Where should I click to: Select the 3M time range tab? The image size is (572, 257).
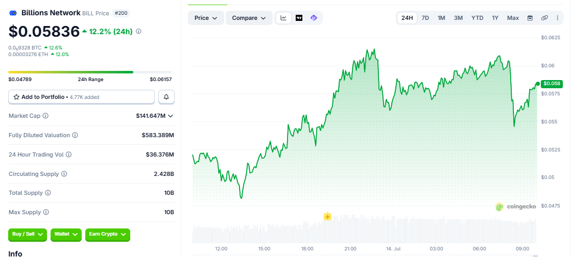coord(459,18)
